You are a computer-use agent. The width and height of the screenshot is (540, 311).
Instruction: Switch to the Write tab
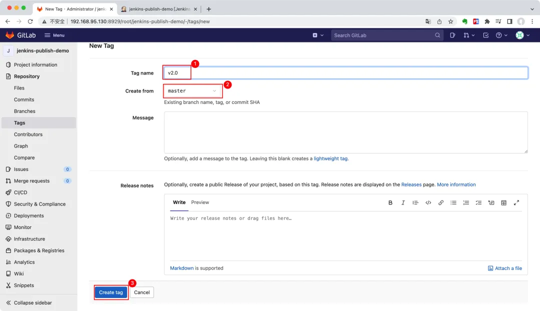click(x=179, y=202)
